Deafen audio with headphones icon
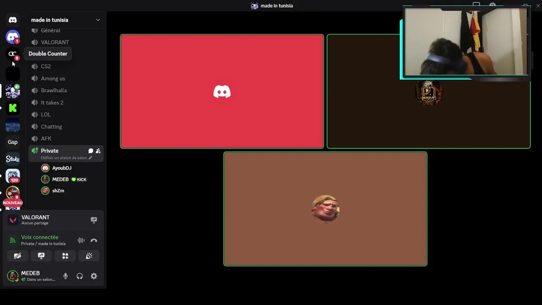 pyautogui.click(x=80, y=276)
